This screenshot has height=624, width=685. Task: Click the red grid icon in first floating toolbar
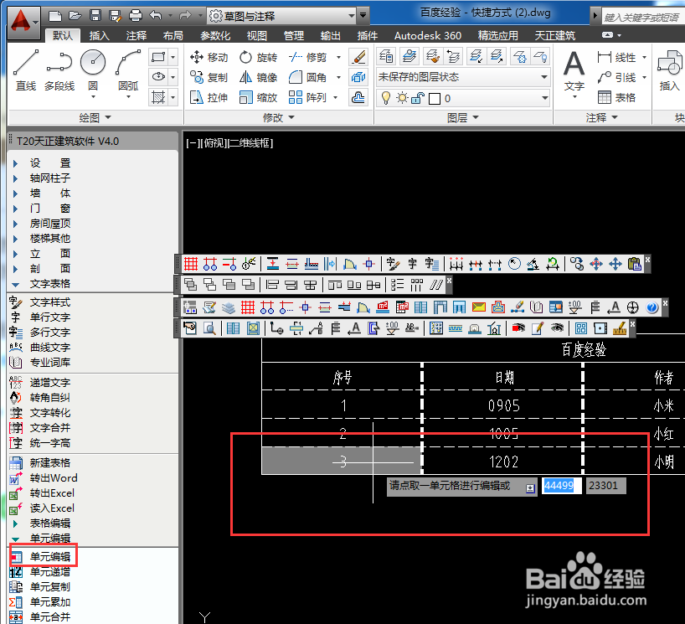[191, 264]
